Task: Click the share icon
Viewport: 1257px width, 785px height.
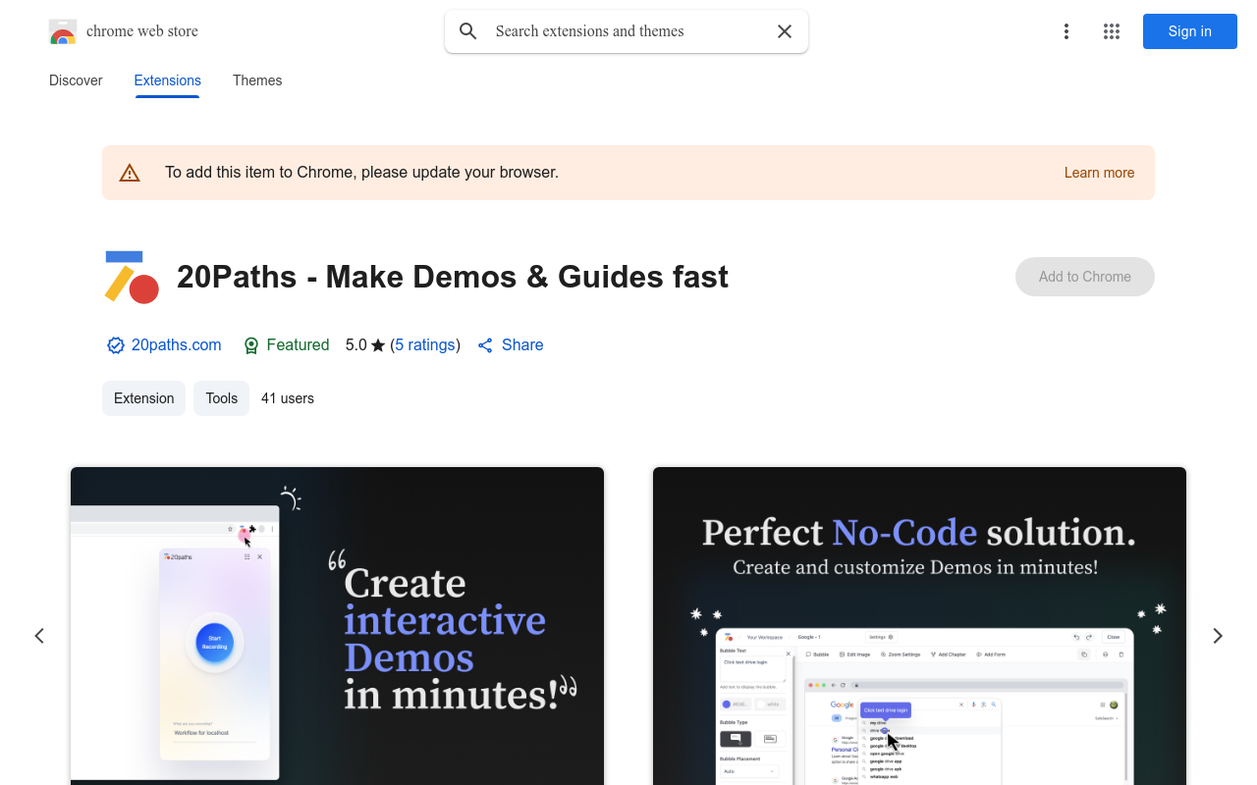Action: (485, 345)
